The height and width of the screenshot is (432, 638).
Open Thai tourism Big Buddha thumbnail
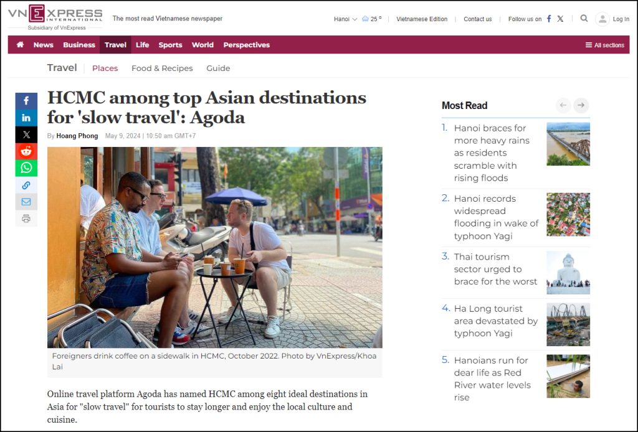568,273
